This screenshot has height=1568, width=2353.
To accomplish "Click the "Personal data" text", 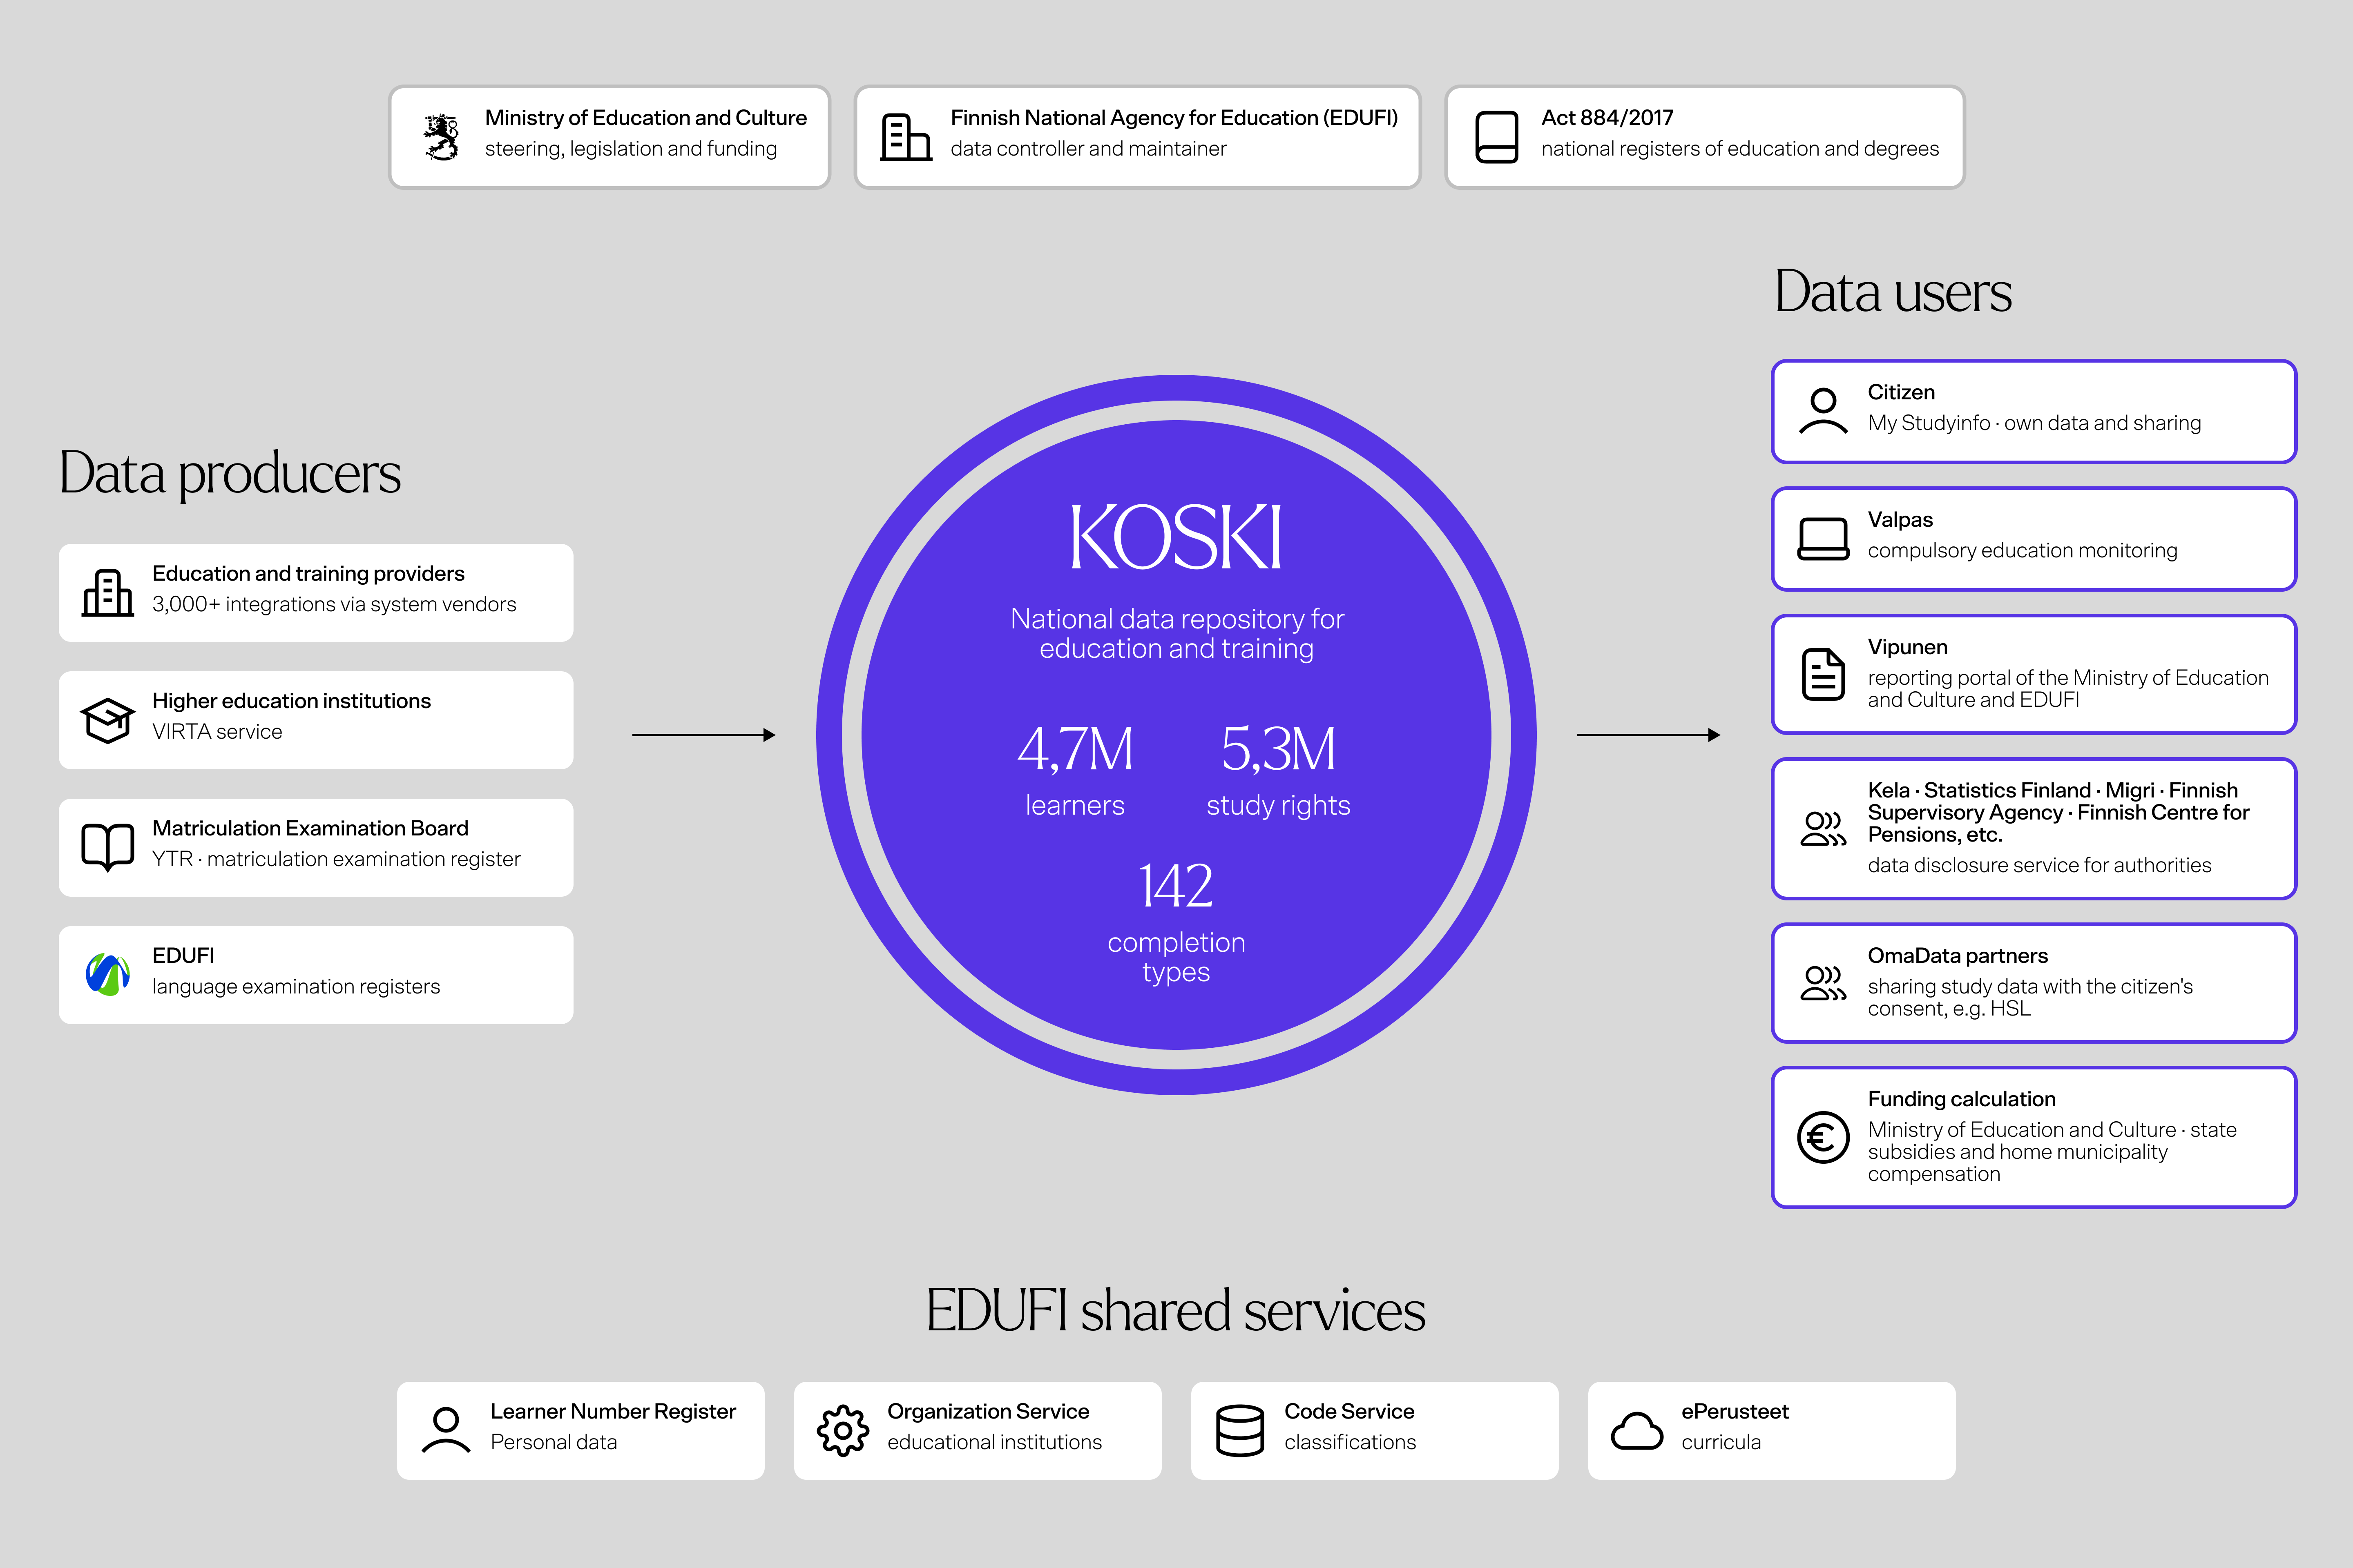I will (553, 1442).
